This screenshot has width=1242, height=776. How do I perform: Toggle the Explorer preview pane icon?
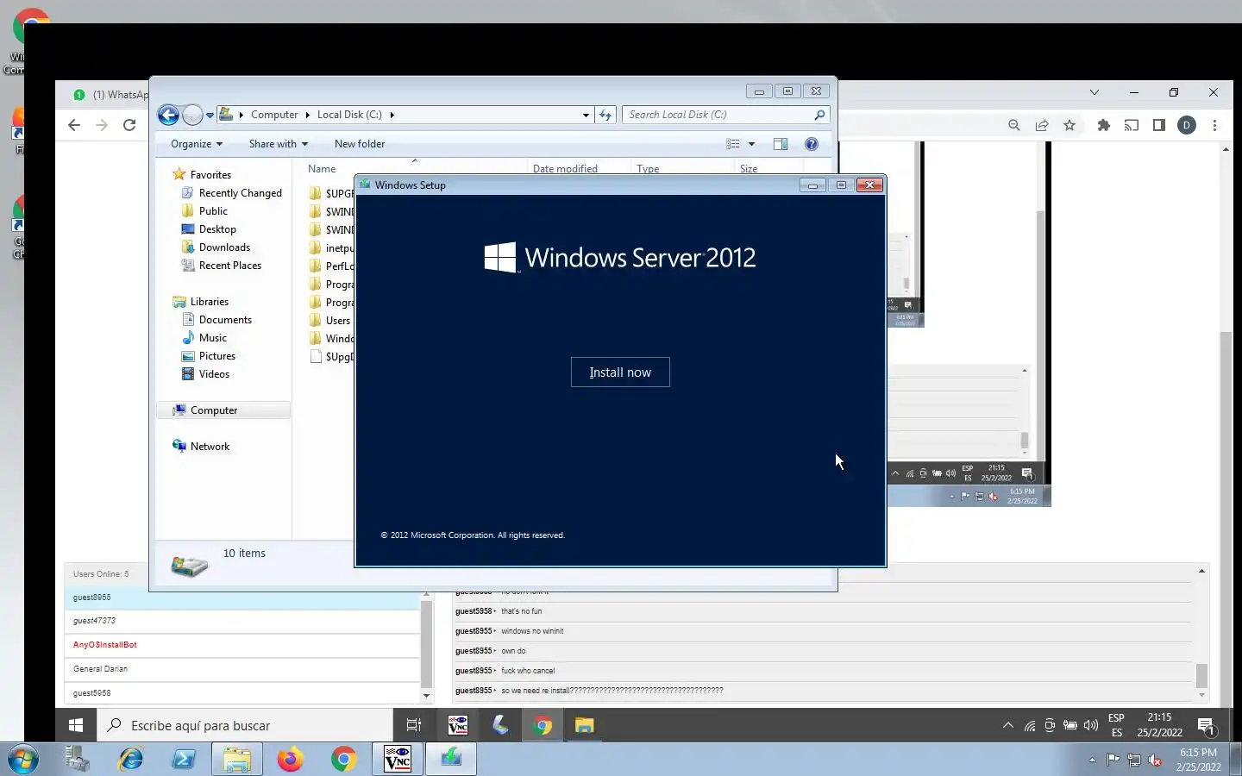(x=781, y=144)
